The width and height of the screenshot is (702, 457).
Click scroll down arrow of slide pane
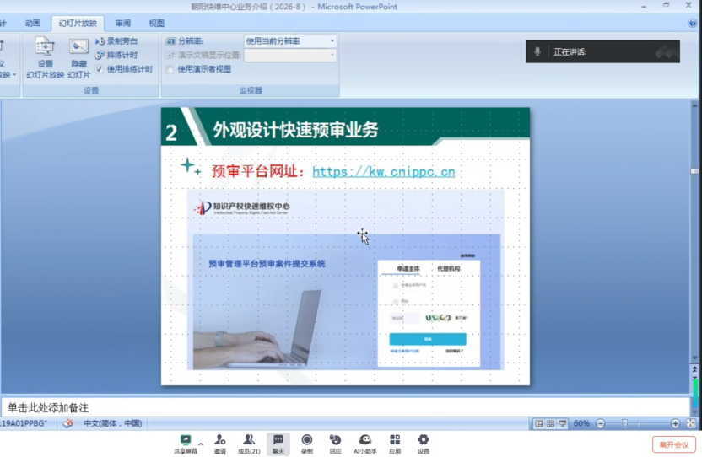[694, 358]
